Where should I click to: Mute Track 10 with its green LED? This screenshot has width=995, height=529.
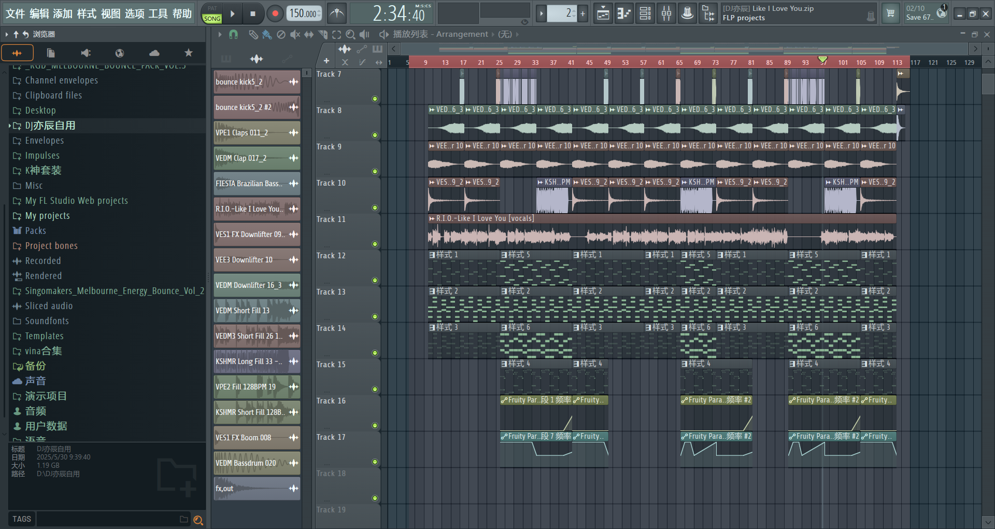tap(375, 208)
